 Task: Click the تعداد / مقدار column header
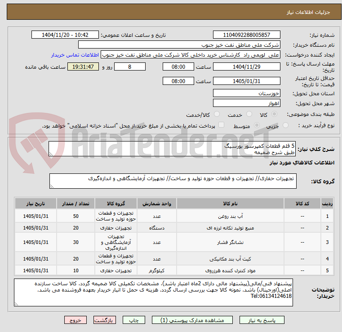pos(76,204)
